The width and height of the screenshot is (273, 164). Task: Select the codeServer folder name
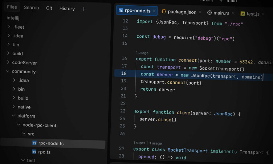tap(25, 63)
